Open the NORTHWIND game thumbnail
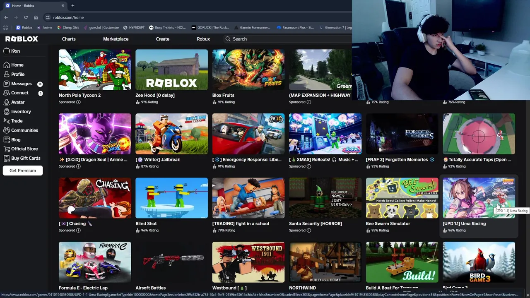Viewport: 530px width, 298px height. coord(325,262)
